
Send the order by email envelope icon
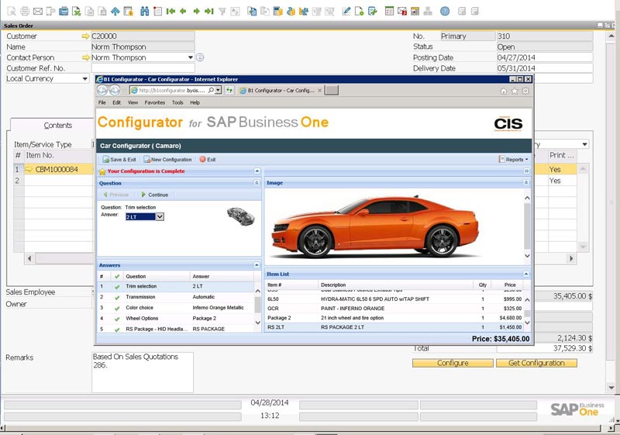click(37, 11)
